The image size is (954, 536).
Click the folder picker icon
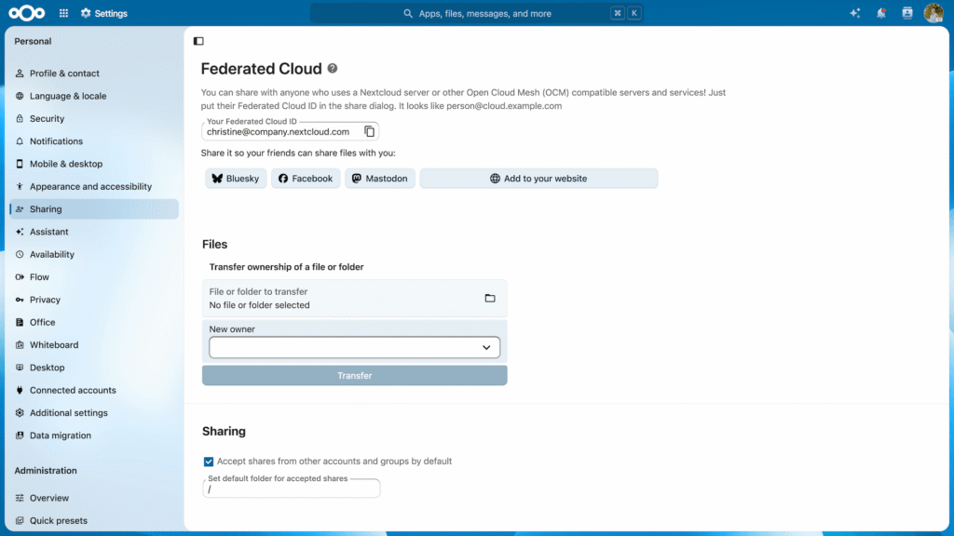coord(490,298)
